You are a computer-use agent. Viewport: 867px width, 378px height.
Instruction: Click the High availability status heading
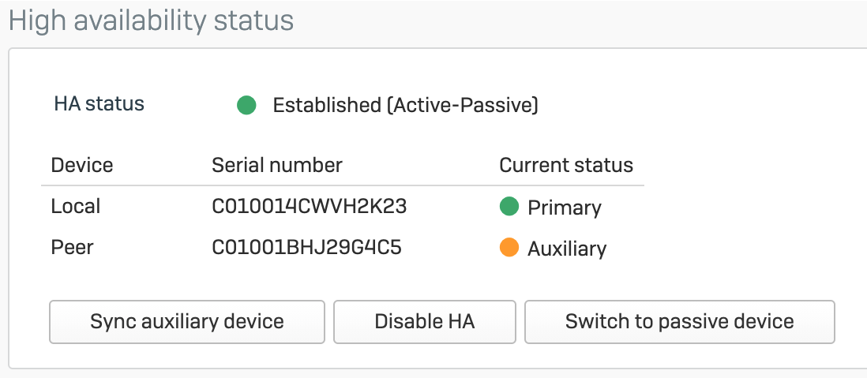tap(151, 20)
